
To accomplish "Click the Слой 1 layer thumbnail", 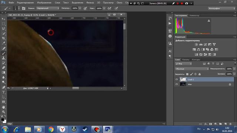I will point(183,79).
